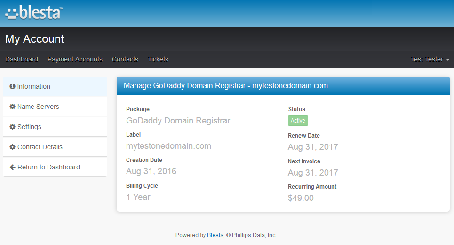
Task: Open the Contacts nav item
Action: pyautogui.click(x=125, y=59)
